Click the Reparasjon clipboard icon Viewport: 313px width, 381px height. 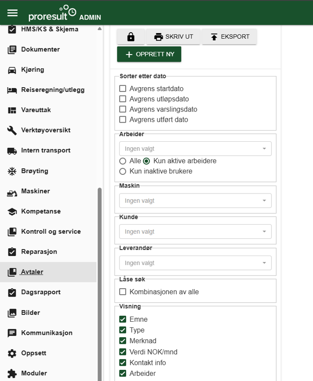[12, 252]
